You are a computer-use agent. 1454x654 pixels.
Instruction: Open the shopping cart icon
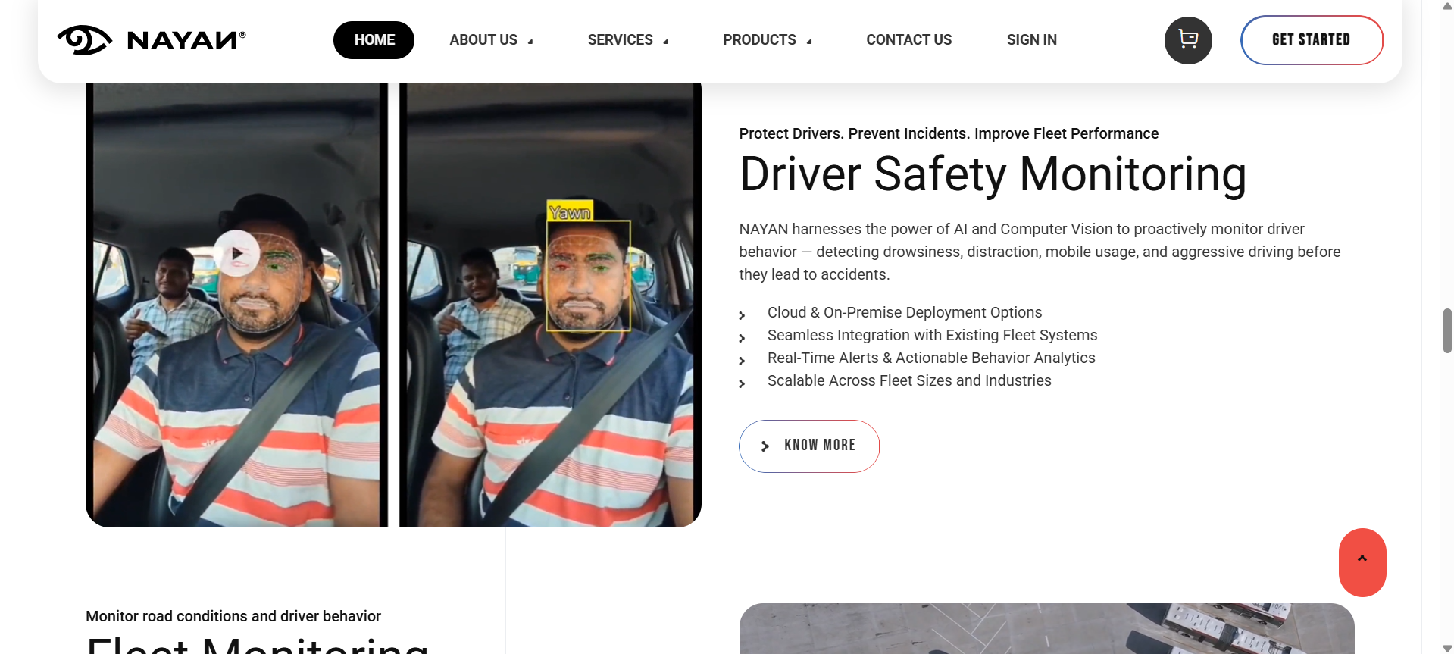[x=1188, y=40]
